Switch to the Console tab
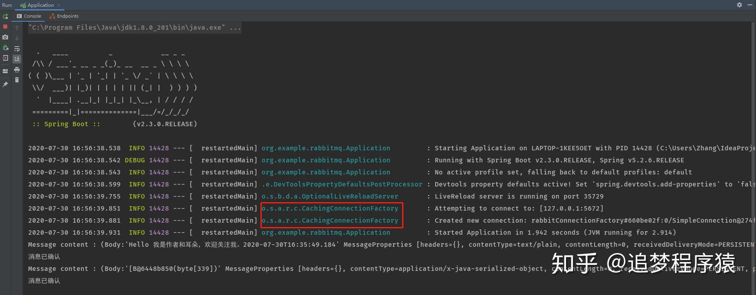This screenshot has height=295, width=756. (x=29, y=16)
